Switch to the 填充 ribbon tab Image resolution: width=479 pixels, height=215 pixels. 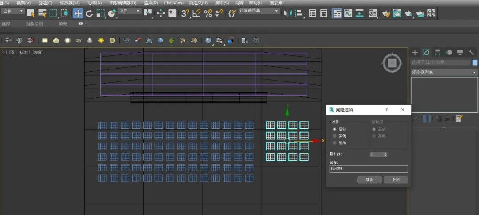63,23
